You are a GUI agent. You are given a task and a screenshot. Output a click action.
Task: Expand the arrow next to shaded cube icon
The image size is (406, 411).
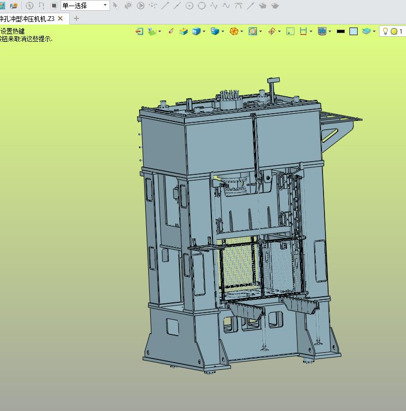click(204, 32)
